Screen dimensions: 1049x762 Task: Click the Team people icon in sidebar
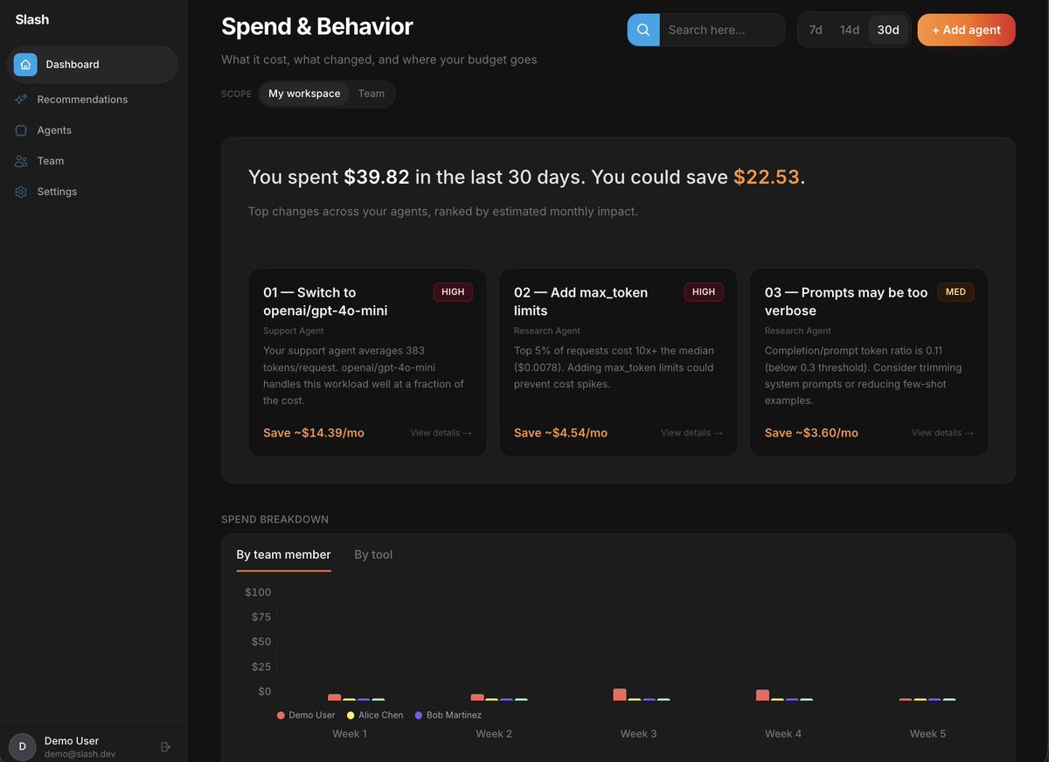click(x=21, y=161)
